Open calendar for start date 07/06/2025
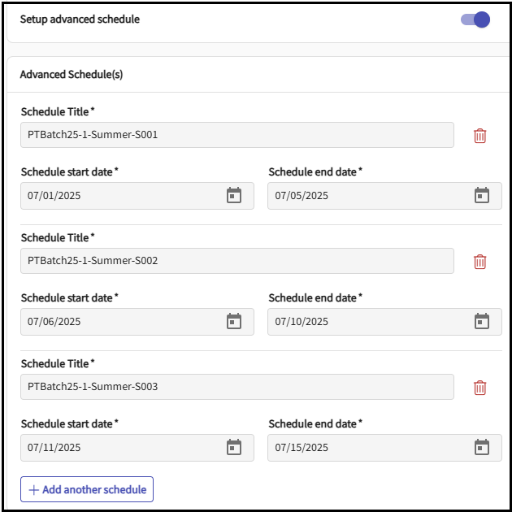Screen dimensions: 512x512 tap(234, 322)
